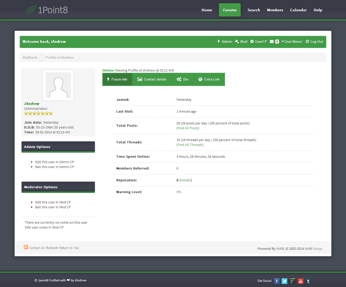Open the Bio tab
Screen dimensions: 346x287
(x=183, y=80)
